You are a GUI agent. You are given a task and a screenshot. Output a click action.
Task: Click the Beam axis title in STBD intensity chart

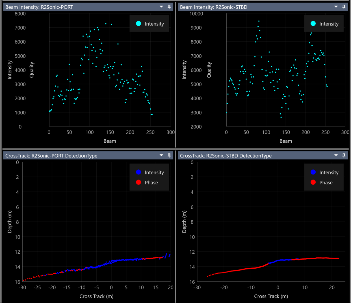286,141
